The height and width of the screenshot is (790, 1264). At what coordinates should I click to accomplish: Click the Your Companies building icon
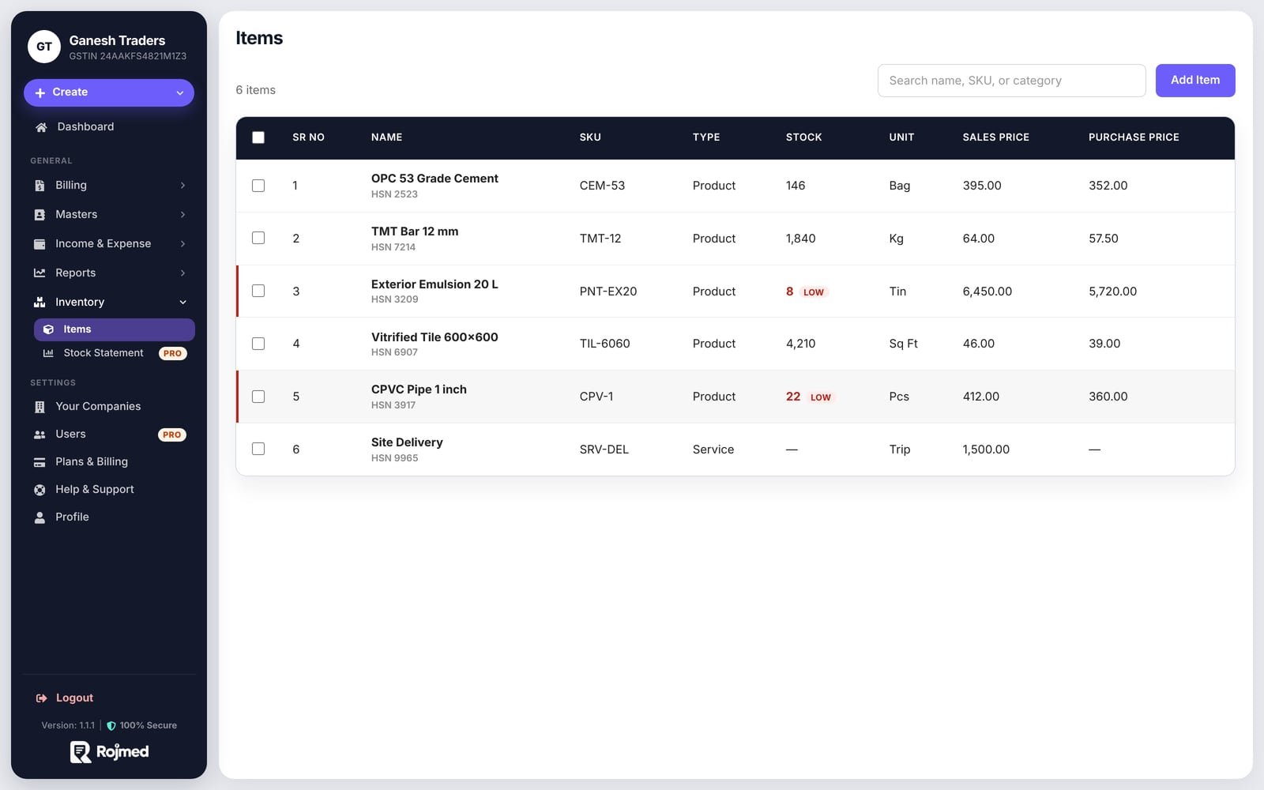39,407
